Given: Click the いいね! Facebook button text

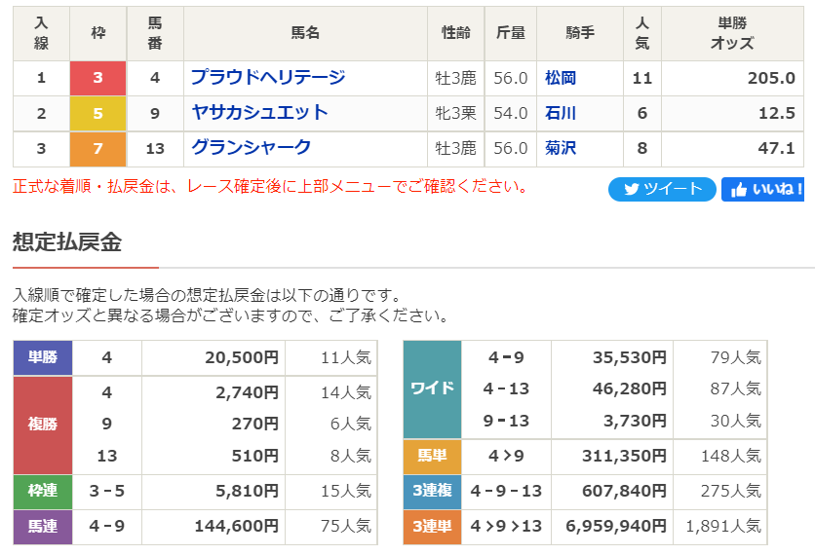Looking at the screenshot, I should (778, 189).
